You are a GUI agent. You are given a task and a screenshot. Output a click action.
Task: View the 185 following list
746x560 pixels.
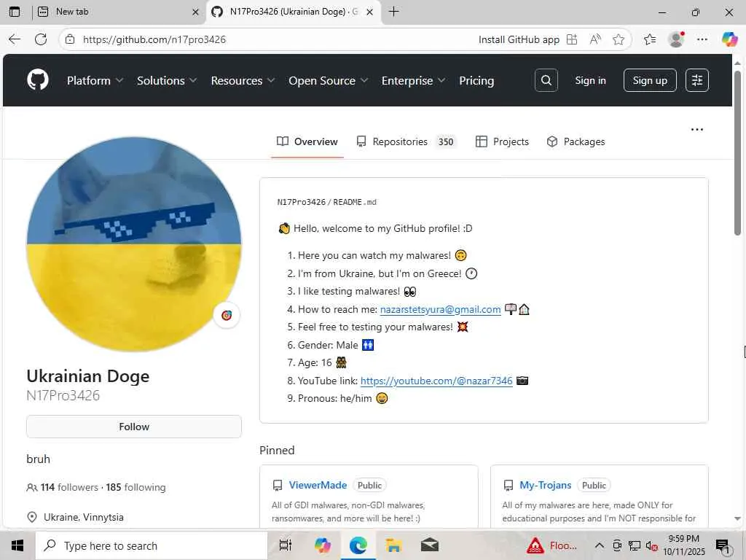136,487
